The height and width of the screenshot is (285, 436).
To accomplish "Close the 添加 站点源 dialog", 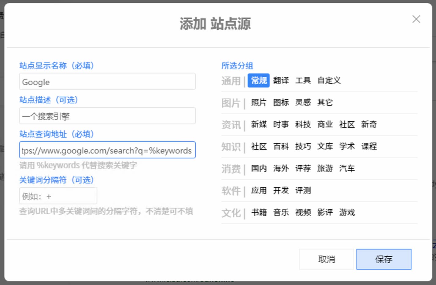I will coord(416,19).
